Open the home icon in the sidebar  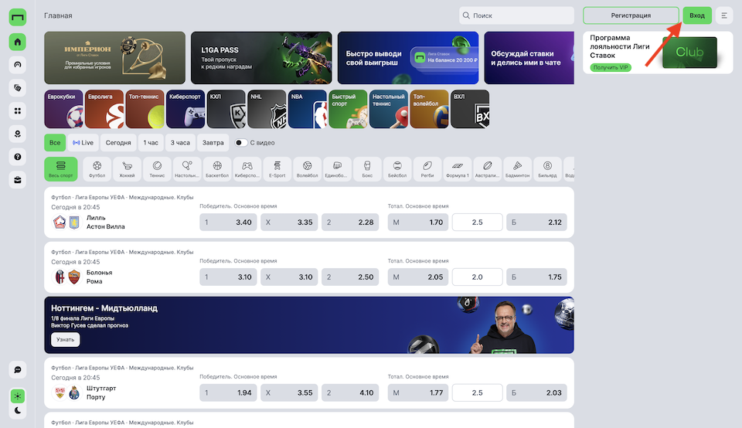(18, 42)
